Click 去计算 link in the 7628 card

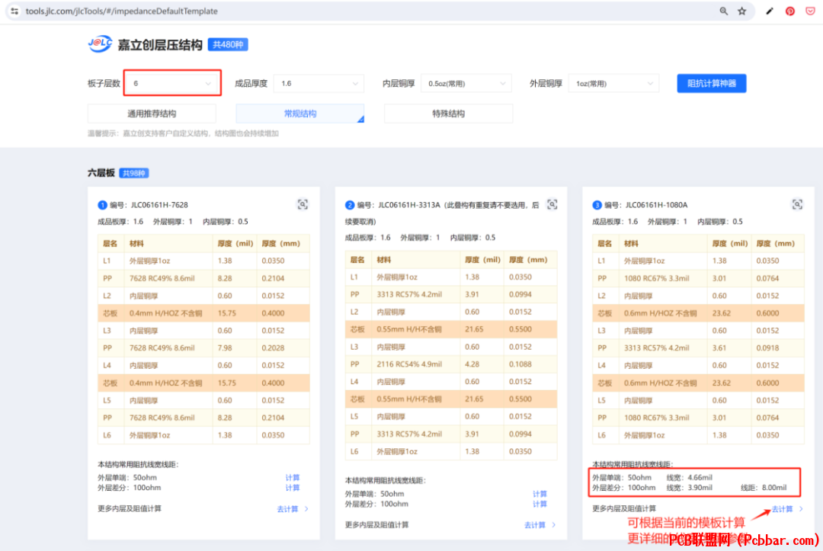tap(293, 509)
